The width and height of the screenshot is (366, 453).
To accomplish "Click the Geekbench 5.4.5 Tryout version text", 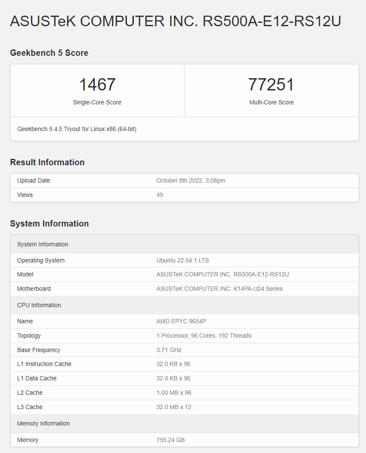I will pos(77,129).
